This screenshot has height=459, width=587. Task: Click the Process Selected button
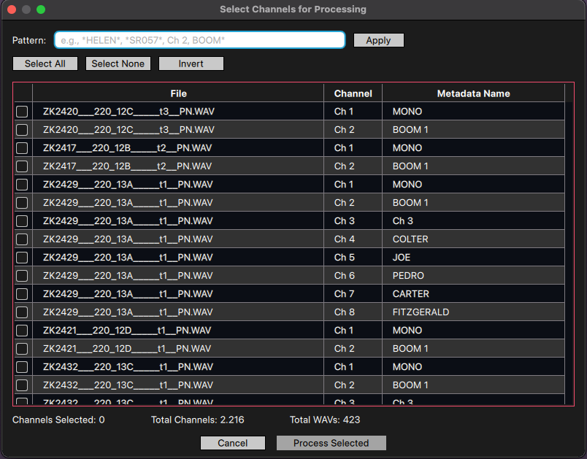click(x=331, y=443)
